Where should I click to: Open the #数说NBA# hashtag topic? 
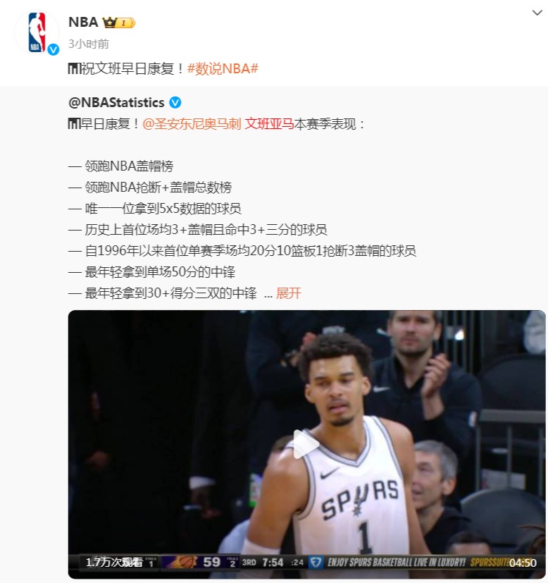click(223, 69)
